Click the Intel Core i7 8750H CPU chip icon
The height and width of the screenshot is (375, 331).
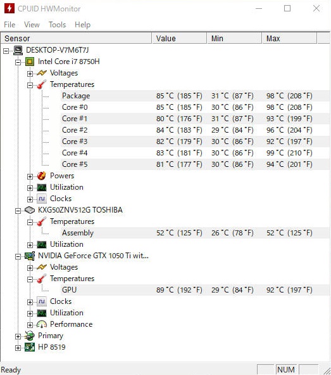pyautogui.click(x=30, y=62)
